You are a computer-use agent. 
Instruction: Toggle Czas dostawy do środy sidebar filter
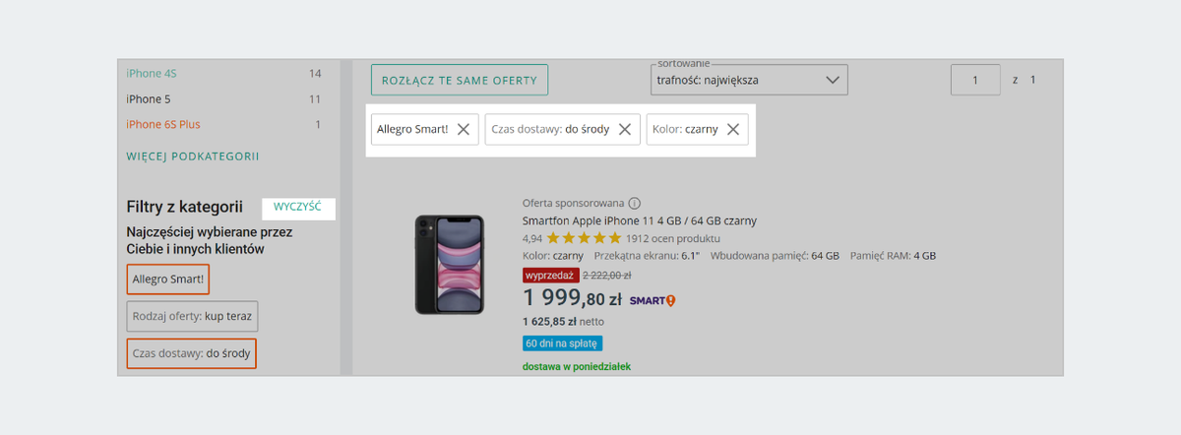pyautogui.click(x=192, y=352)
